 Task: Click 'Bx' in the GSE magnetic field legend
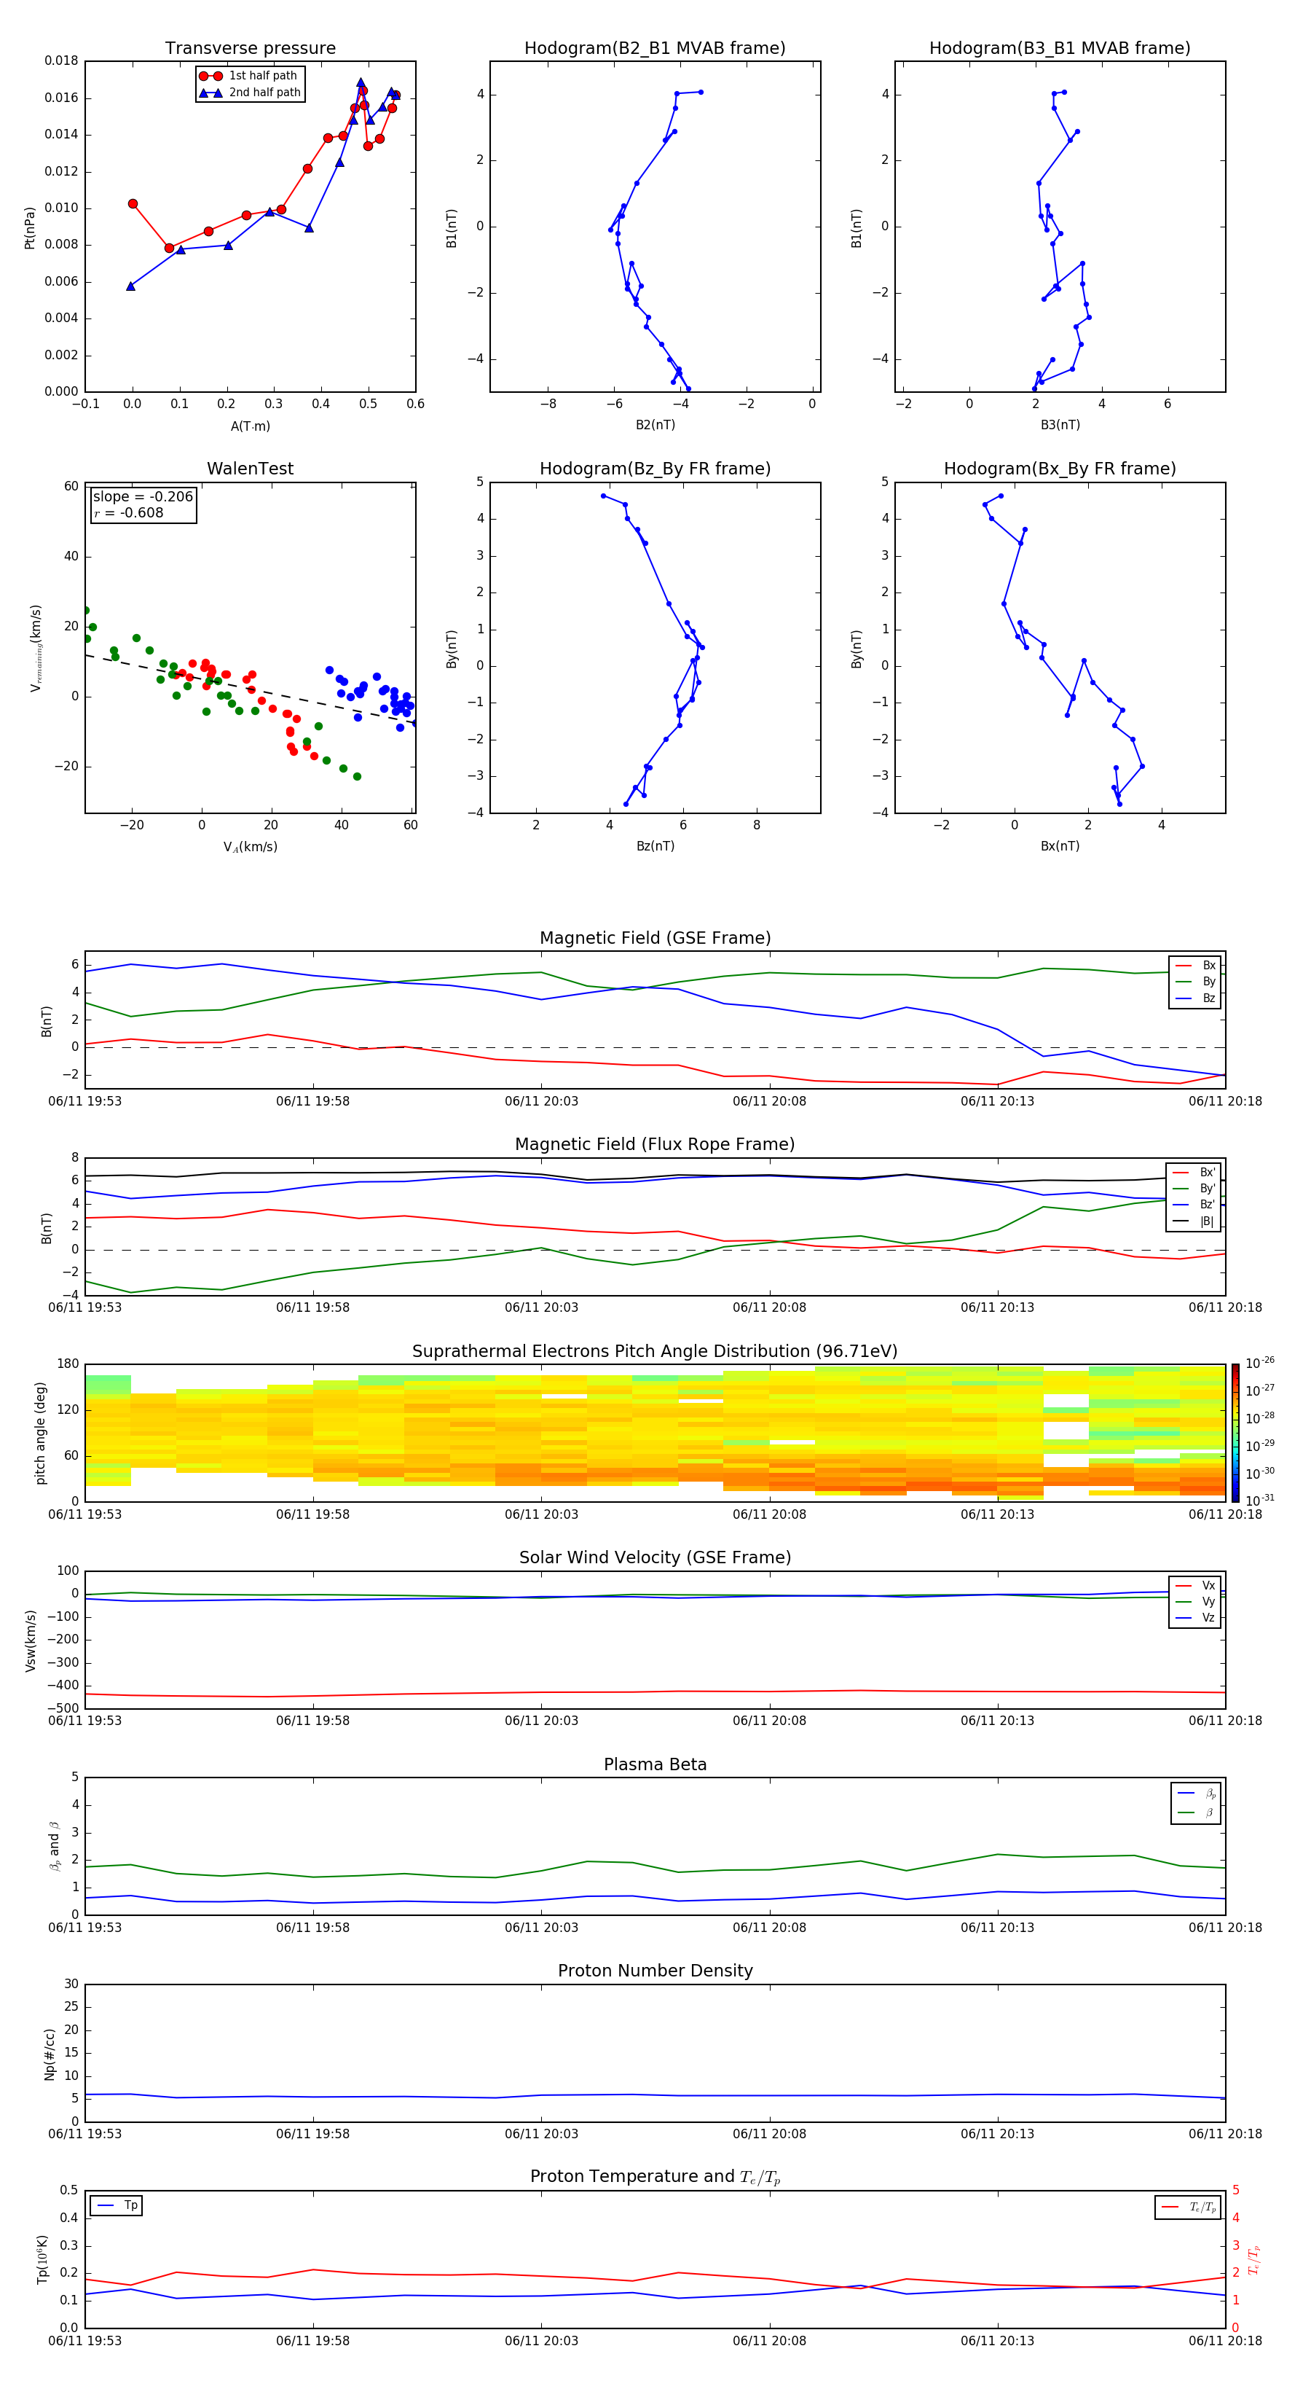pos(1209,966)
